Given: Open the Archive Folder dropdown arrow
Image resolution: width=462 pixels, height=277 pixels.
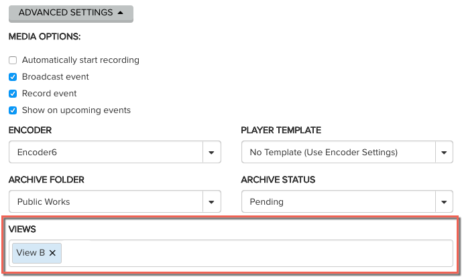Looking at the screenshot, I should coord(212,201).
